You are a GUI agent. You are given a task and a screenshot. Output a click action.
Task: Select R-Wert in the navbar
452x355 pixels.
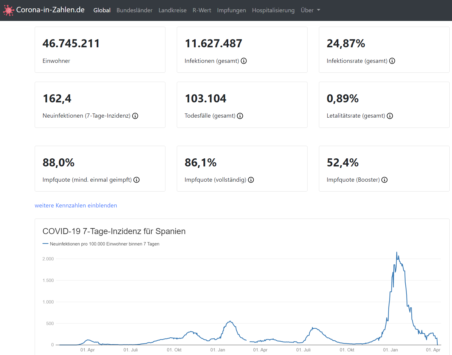click(202, 10)
